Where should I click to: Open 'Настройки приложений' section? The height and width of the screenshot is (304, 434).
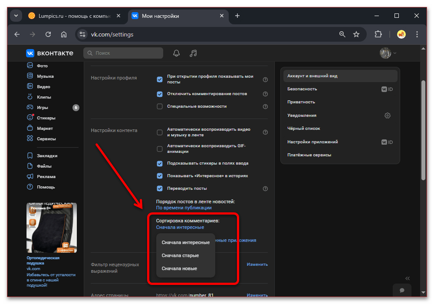[x=340, y=142]
